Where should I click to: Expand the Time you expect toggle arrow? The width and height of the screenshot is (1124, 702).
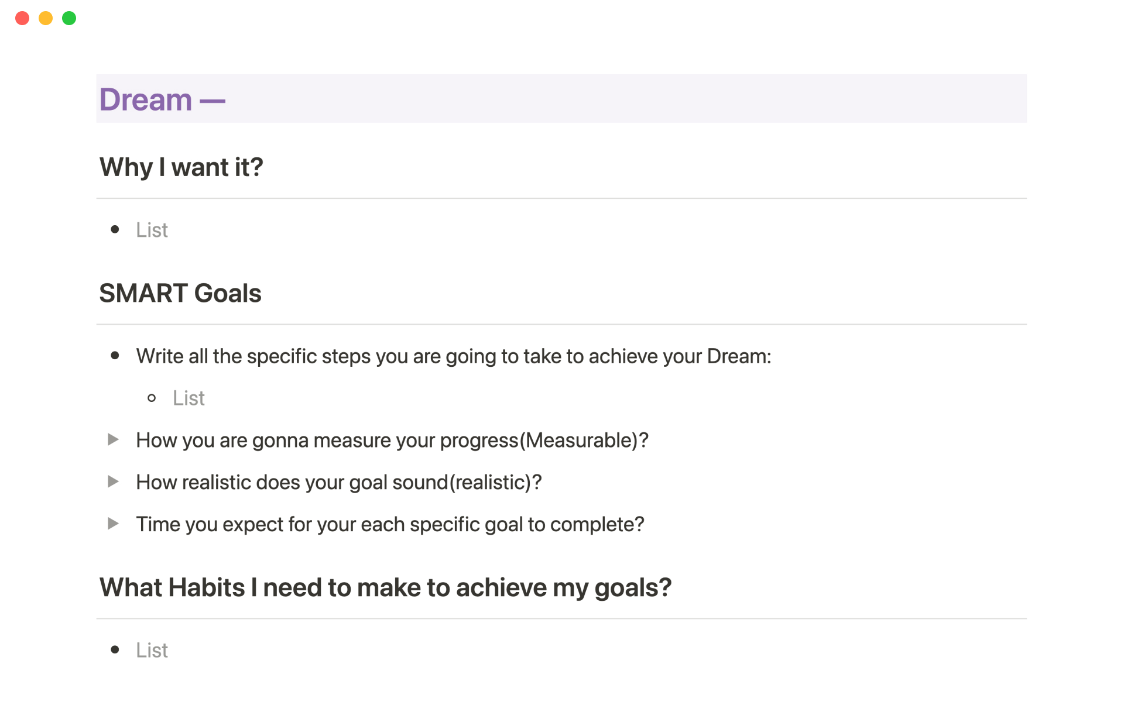[x=113, y=524]
